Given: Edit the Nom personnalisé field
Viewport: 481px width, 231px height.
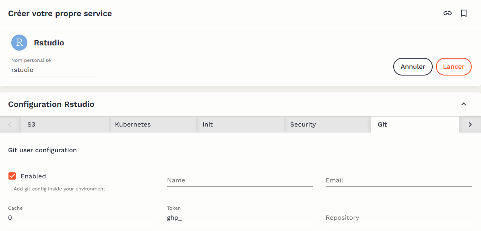Looking at the screenshot, I should 53,70.
